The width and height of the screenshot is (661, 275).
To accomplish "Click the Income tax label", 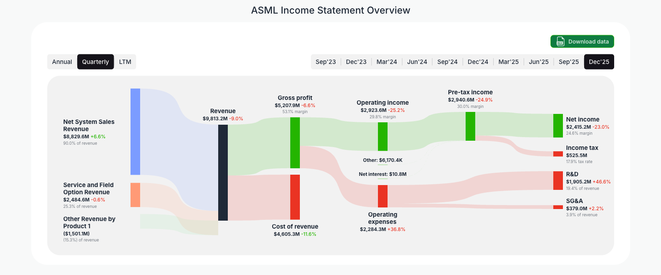I will click(582, 148).
